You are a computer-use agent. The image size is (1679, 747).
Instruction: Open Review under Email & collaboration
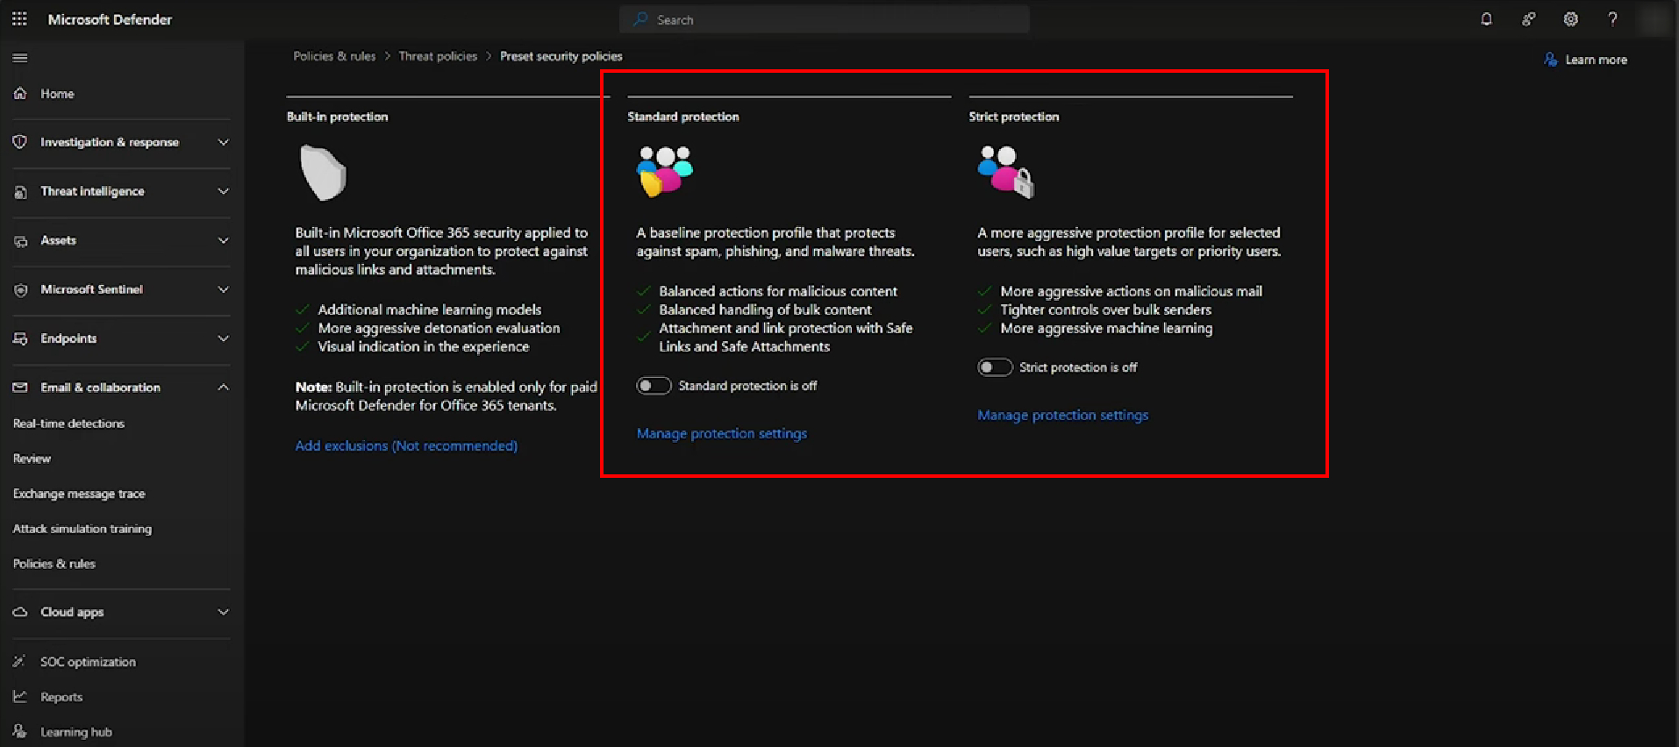pyautogui.click(x=32, y=459)
